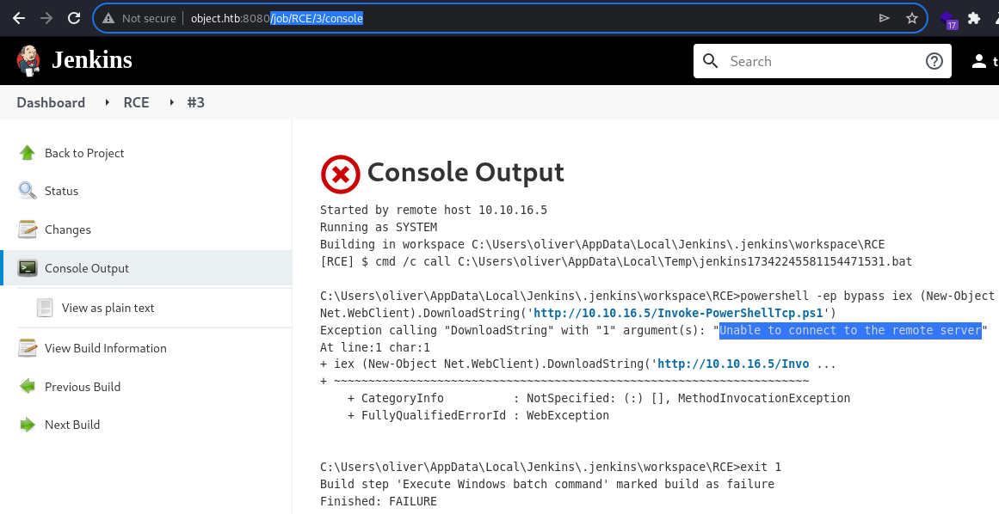Click the 'CategoryInfo : NotSpecified' line
Image resolution: width=999 pixels, height=514 pixels.
pyautogui.click(x=599, y=398)
